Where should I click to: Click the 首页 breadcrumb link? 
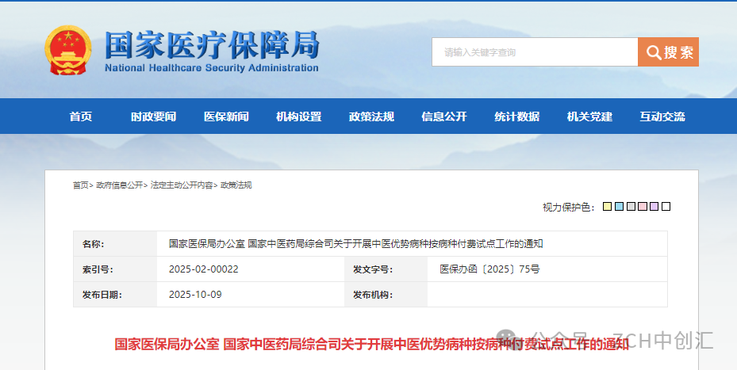80,185
